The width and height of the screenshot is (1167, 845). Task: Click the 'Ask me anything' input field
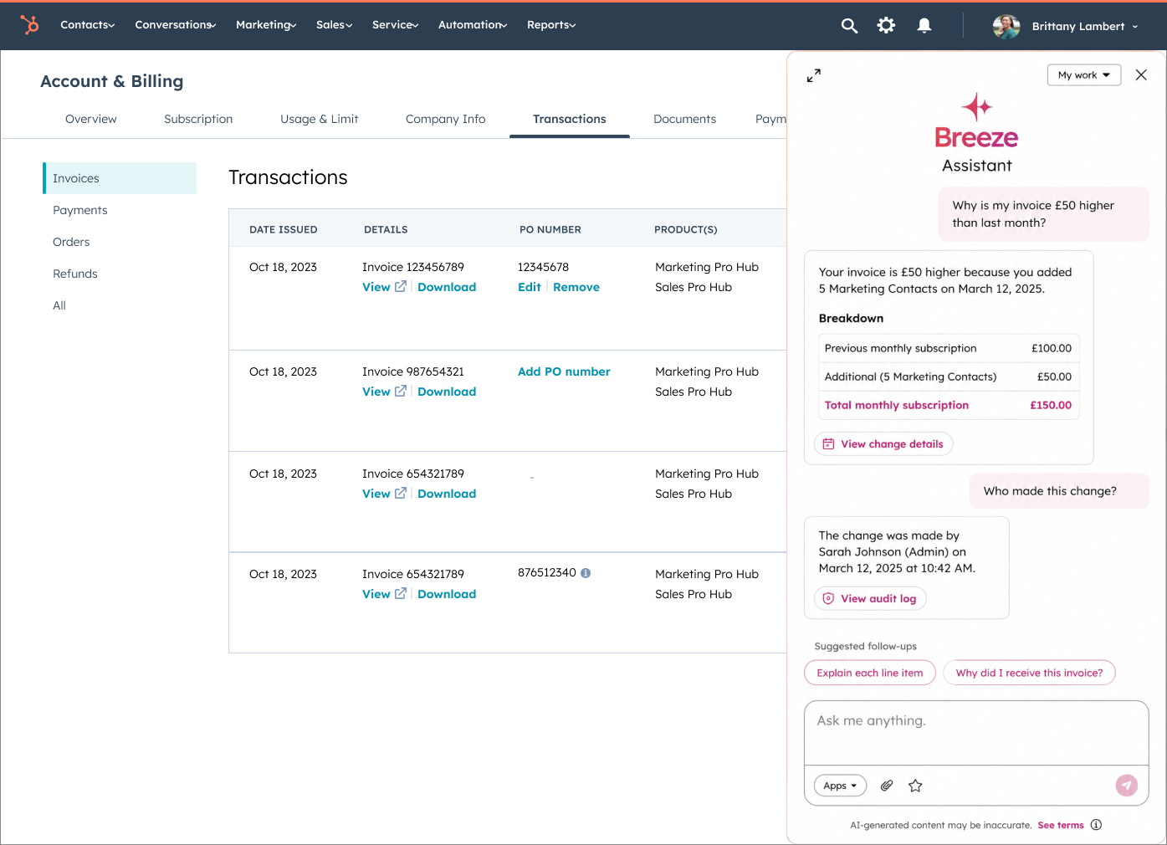(x=976, y=733)
